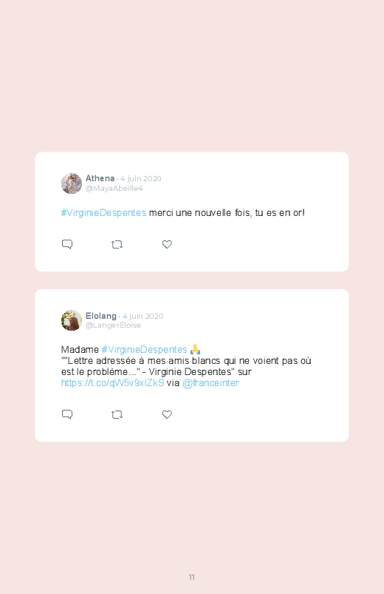Screen dimensions: 384x594
Task: Open the @franceinter mention
Action: point(210,383)
